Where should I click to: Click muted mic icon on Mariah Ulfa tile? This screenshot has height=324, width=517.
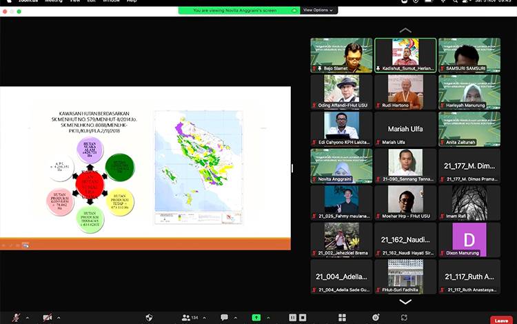pos(378,143)
